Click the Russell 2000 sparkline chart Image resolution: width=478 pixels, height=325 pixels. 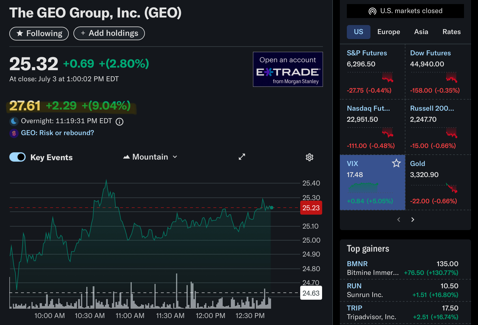(434, 132)
